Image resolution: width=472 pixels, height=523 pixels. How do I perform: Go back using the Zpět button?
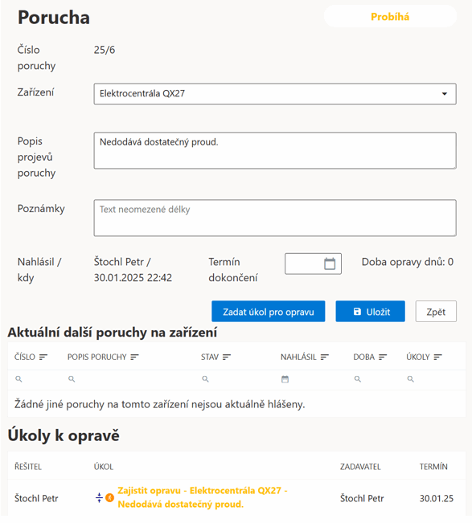[x=436, y=312]
